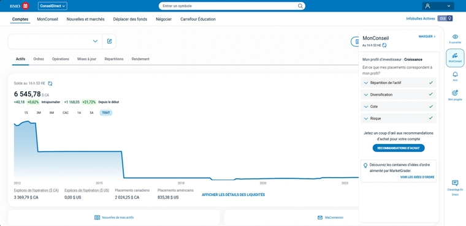This screenshot has height=226, width=466.
Task: Select the 1A chart range
Action: 79,113
